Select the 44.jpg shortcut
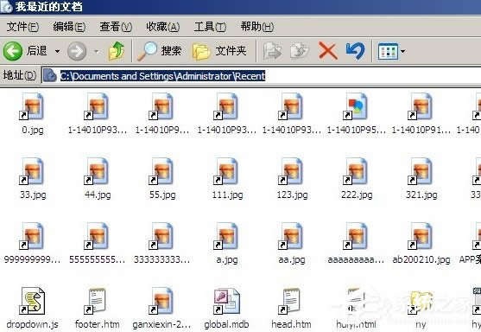 98,179
